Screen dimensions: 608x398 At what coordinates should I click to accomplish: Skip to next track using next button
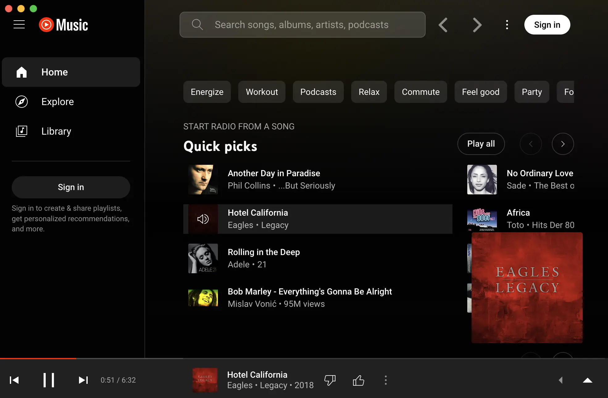pos(82,380)
